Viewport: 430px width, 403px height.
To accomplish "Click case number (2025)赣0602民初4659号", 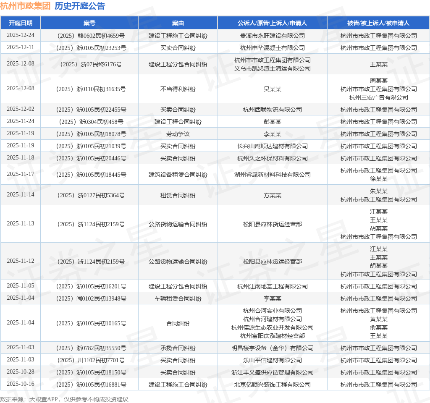I will point(89,36).
